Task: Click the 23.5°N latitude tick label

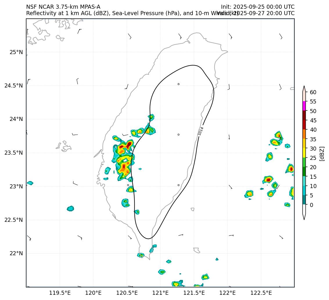Action: click(x=13, y=153)
